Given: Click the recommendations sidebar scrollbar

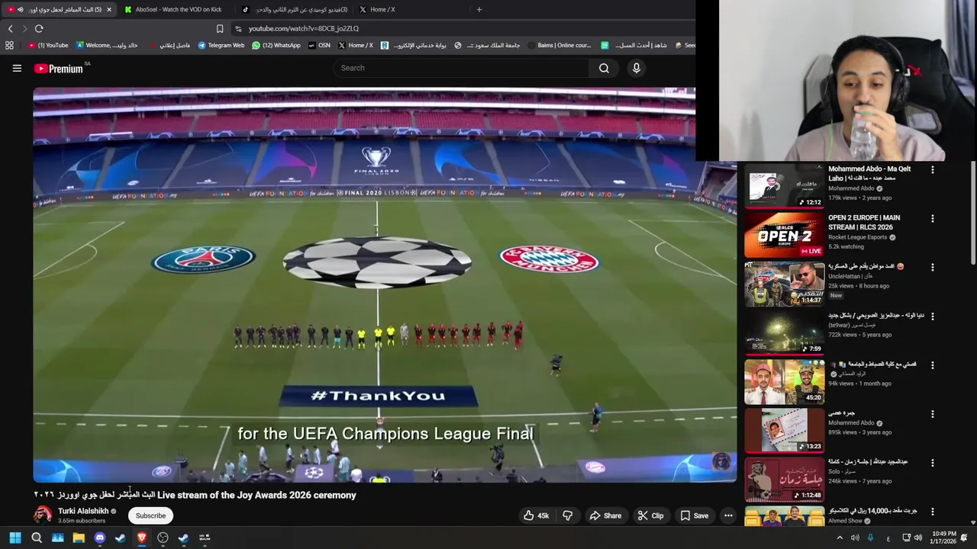Looking at the screenshot, I should pos(972,213).
